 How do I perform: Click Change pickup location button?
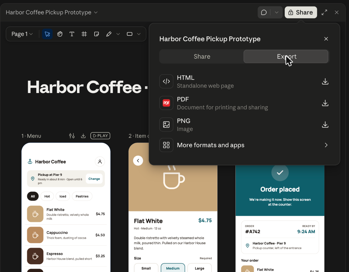coord(94,179)
